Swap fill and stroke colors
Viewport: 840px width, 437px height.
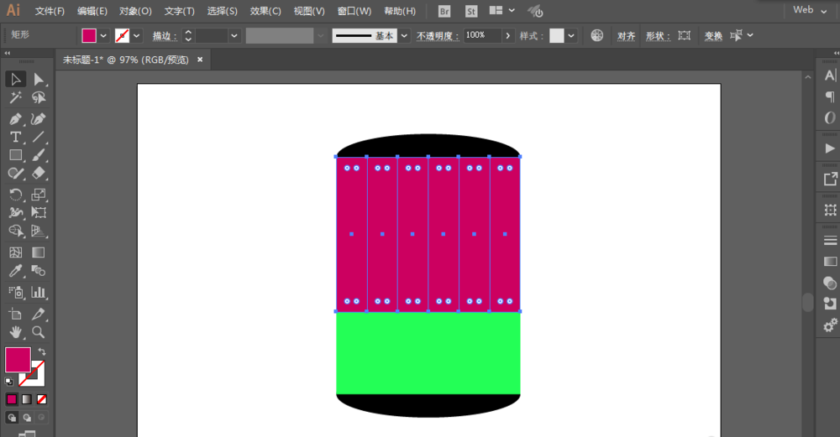(42, 352)
